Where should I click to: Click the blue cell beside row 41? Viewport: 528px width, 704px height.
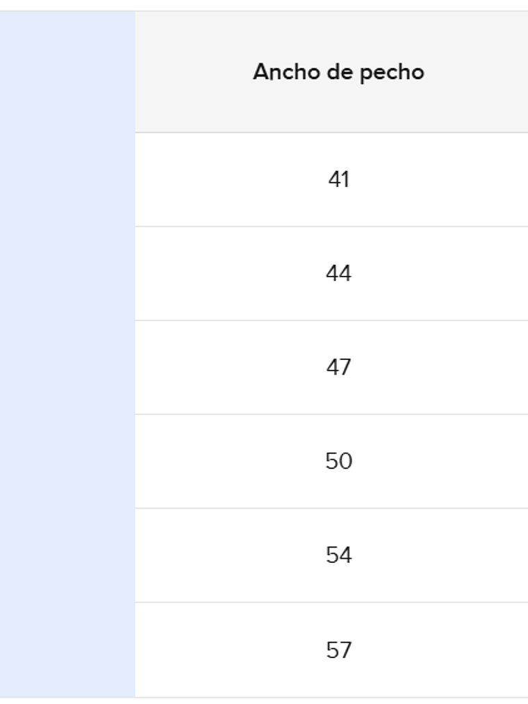click(67, 179)
